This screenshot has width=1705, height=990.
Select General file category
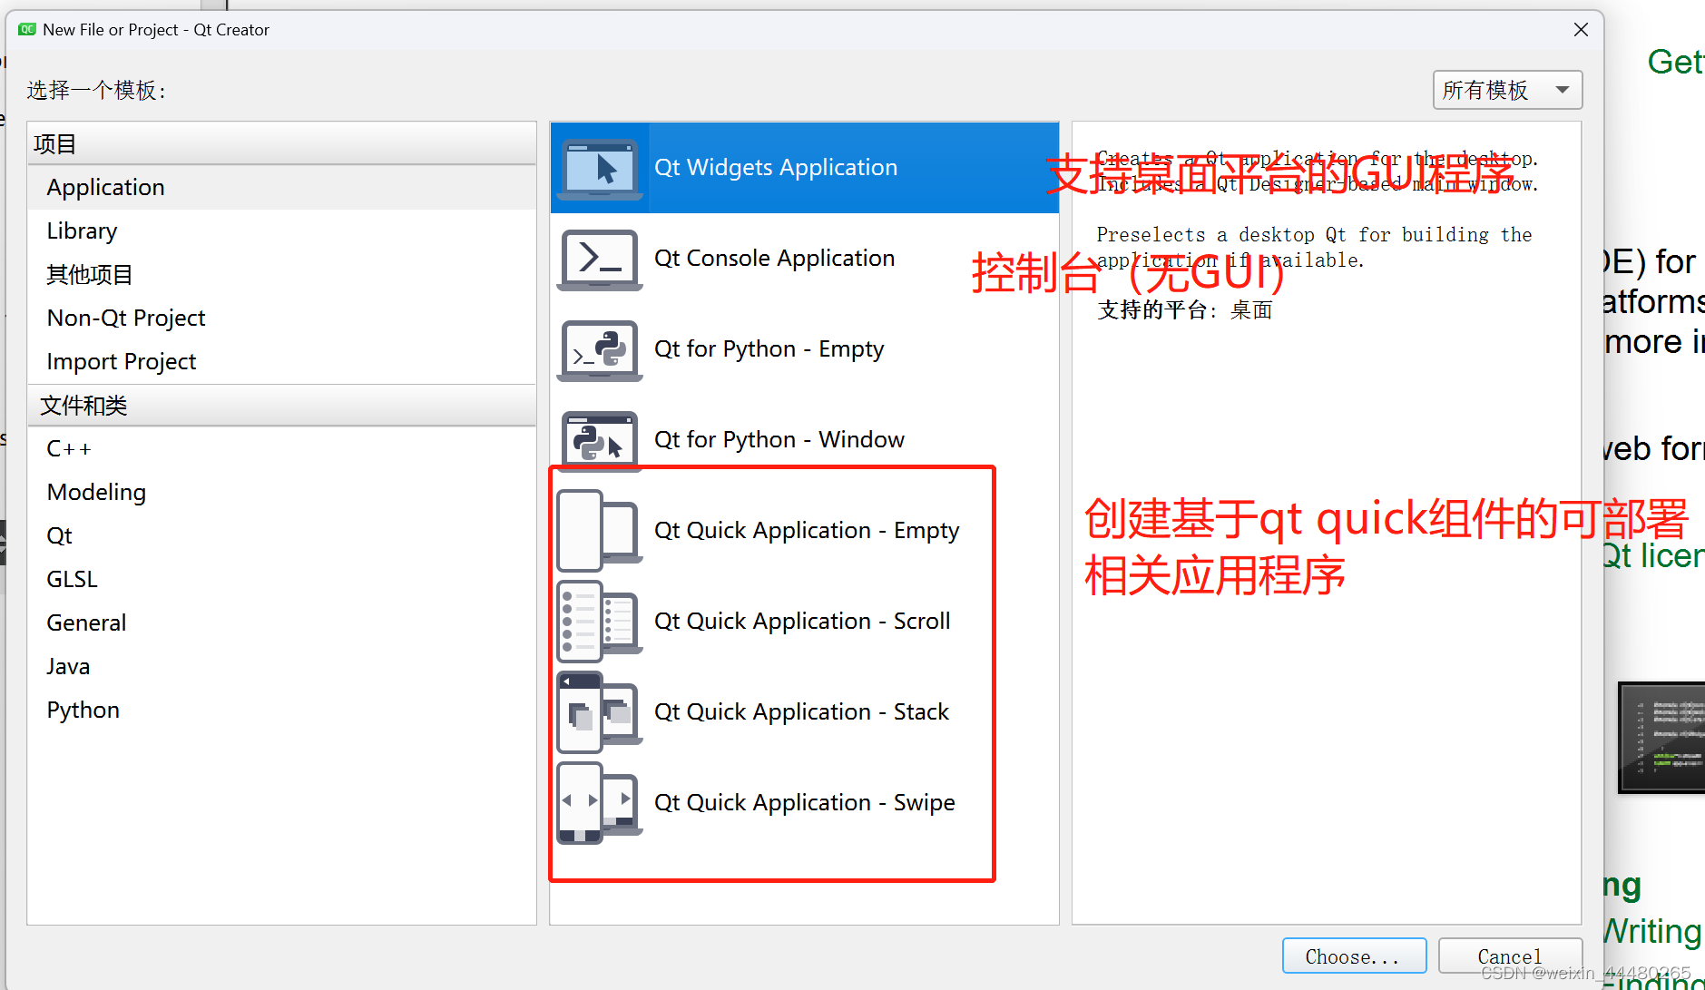pyautogui.click(x=282, y=623)
